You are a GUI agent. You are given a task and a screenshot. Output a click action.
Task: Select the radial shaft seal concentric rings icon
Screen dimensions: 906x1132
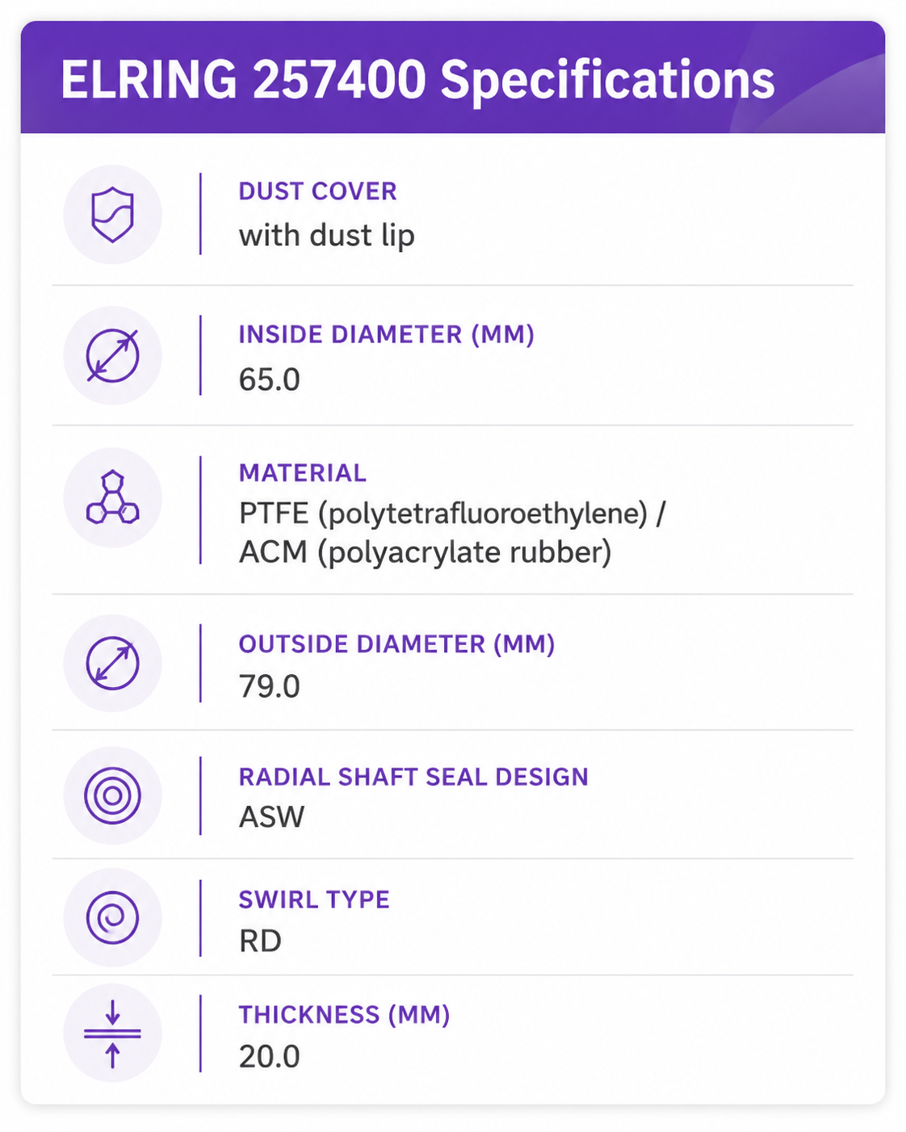tap(112, 795)
